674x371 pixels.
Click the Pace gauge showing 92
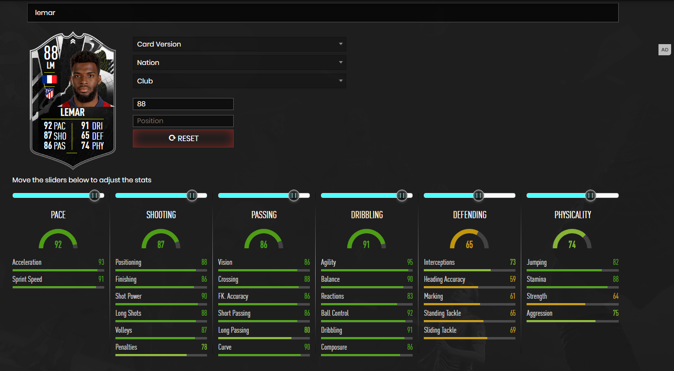point(58,240)
